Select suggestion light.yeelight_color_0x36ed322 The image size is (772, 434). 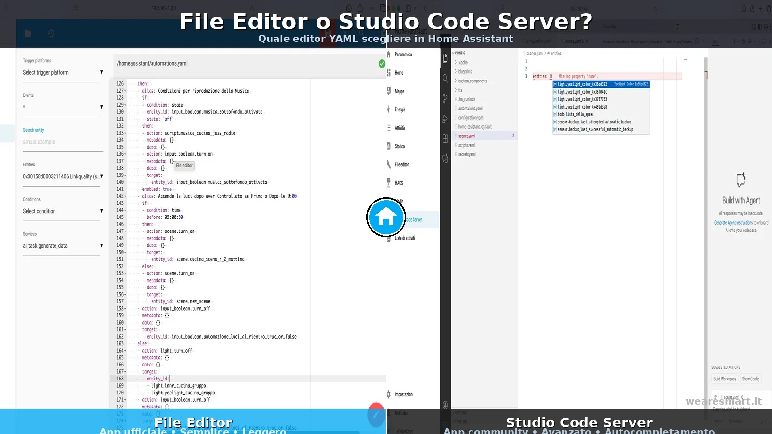pos(601,84)
